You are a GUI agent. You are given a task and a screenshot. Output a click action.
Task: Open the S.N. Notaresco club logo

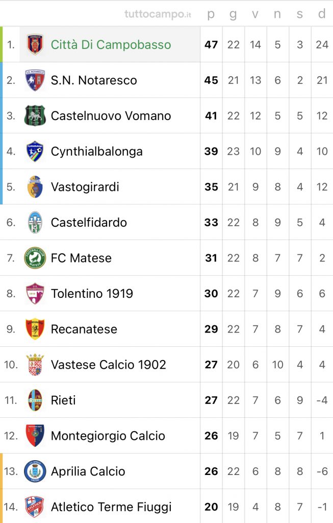(35, 80)
